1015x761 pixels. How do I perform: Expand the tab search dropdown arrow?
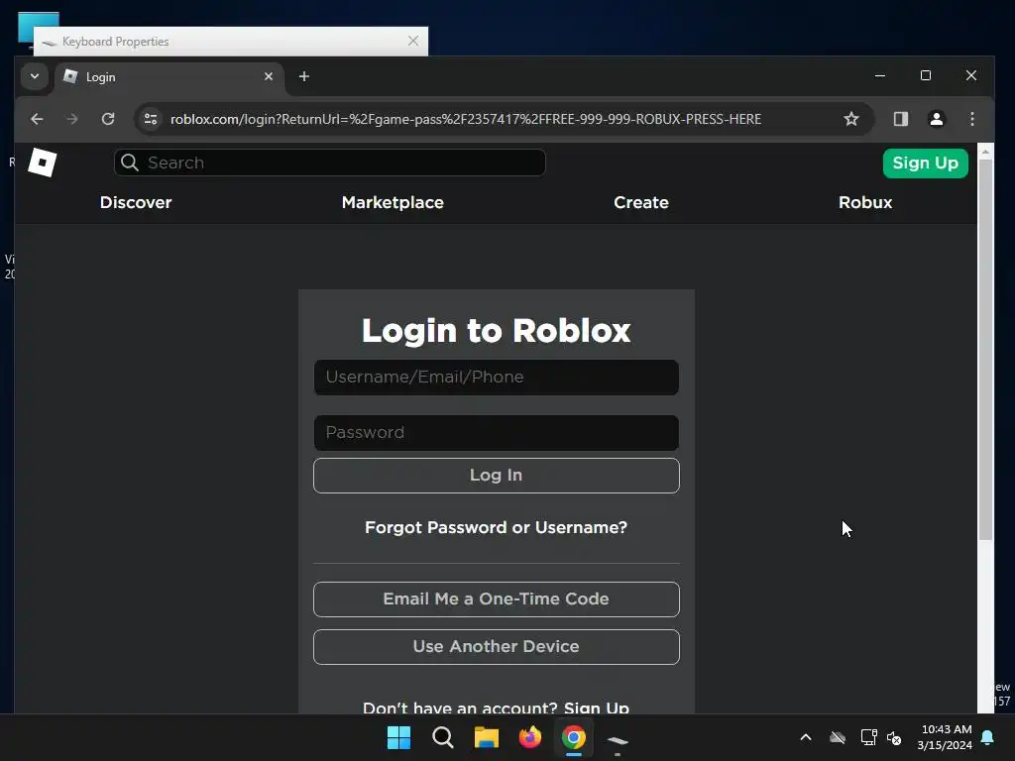click(x=35, y=76)
